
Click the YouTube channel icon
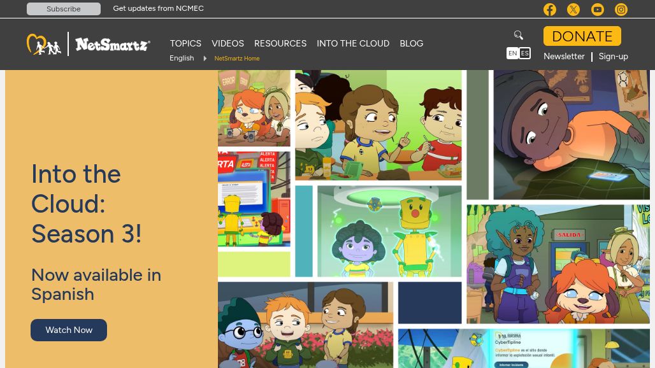coord(597,10)
